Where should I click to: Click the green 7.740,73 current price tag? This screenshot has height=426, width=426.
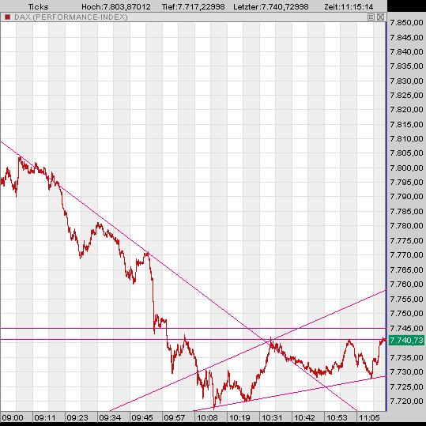pos(406,340)
